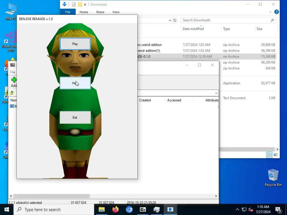Open the Windows Start menu
Image resolution: width=287 pixels, height=215 pixels.
click(x=7, y=209)
